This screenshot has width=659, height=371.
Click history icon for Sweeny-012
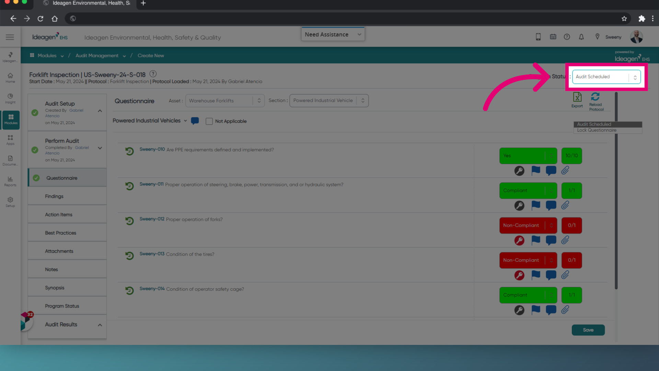click(129, 221)
